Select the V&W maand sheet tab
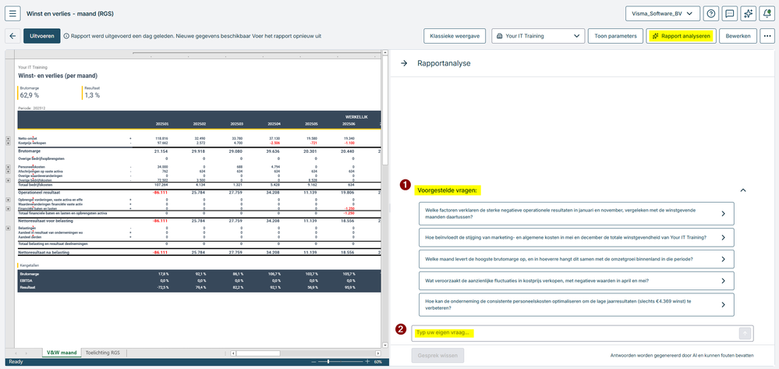 62,353
